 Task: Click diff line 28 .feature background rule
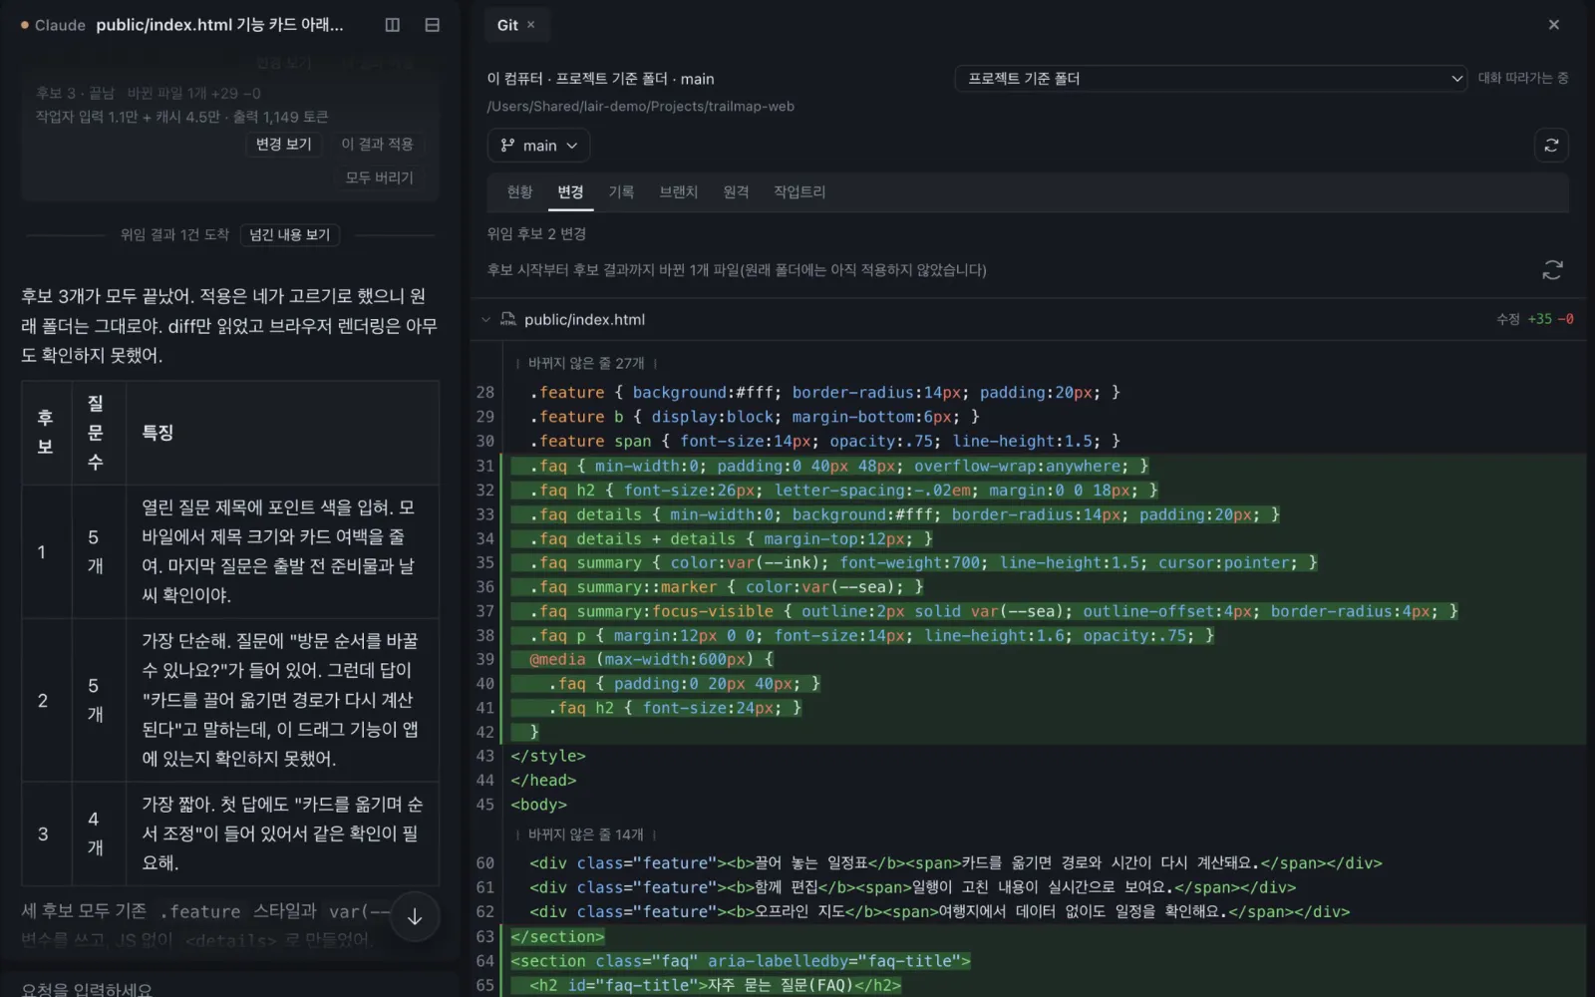tap(824, 393)
